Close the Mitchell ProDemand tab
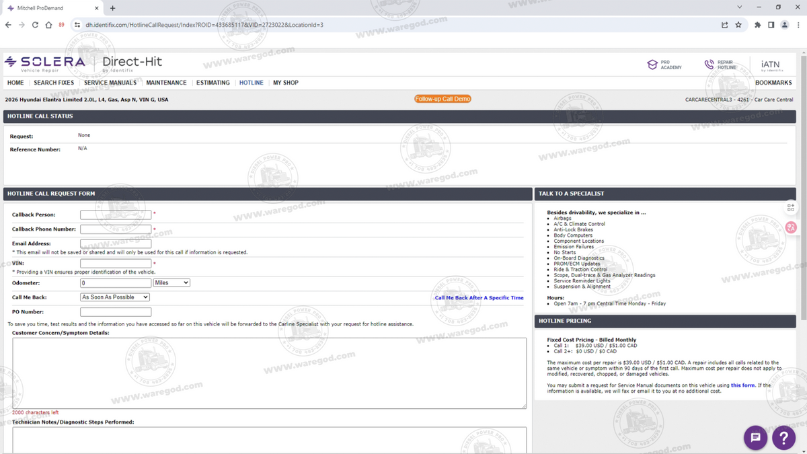Screen dimensions: 807x454 tap(95, 8)
